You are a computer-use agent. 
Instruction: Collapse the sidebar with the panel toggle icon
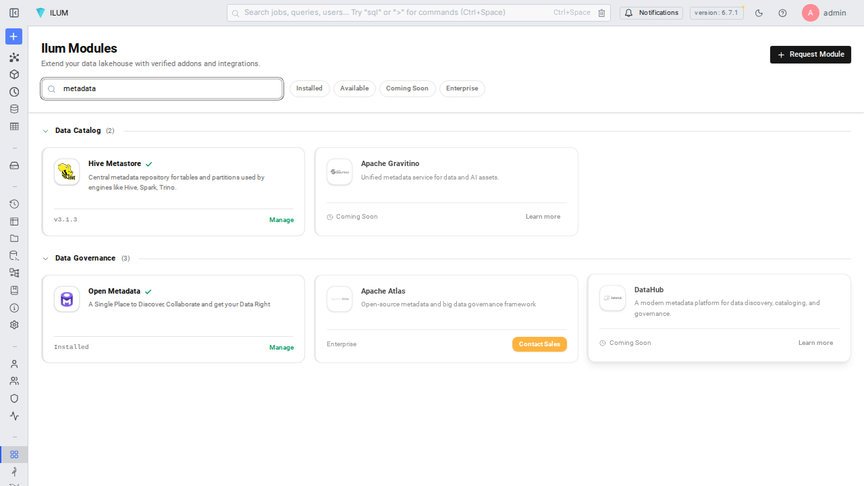pos(14,13)
